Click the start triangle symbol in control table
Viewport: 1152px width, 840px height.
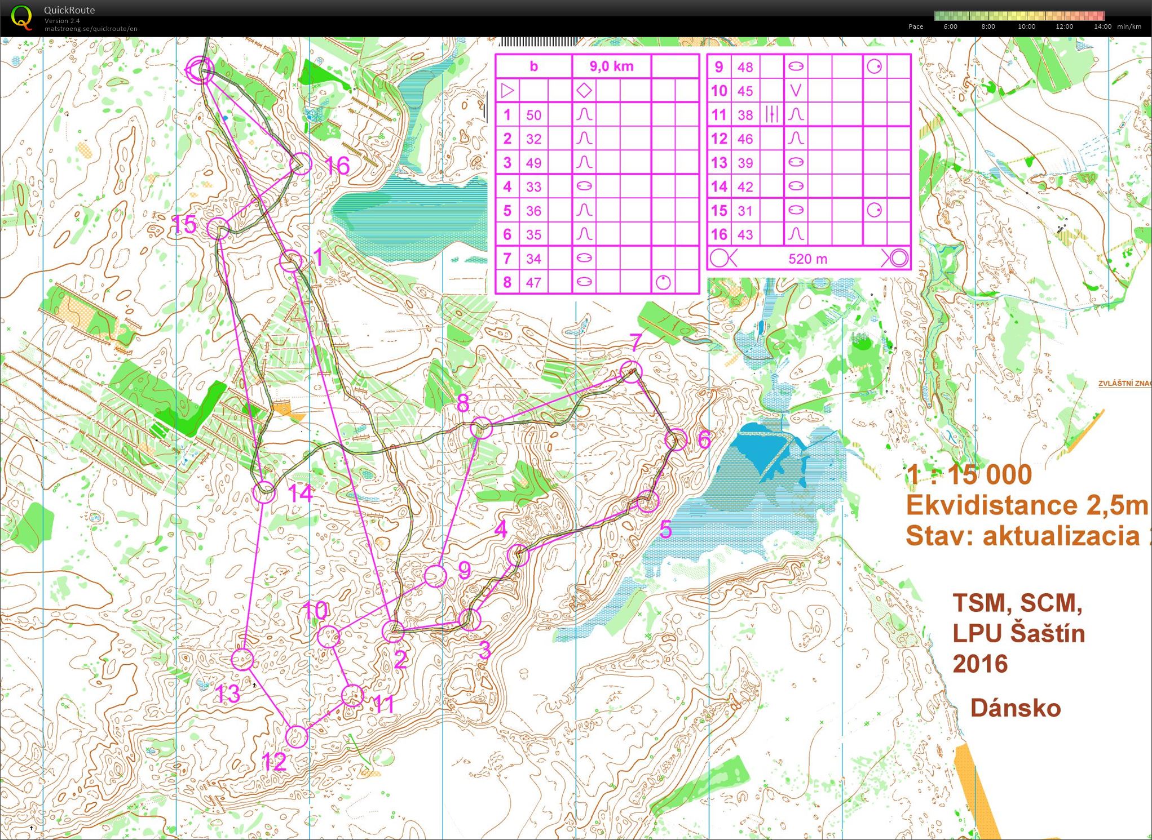tap(507, 90)
